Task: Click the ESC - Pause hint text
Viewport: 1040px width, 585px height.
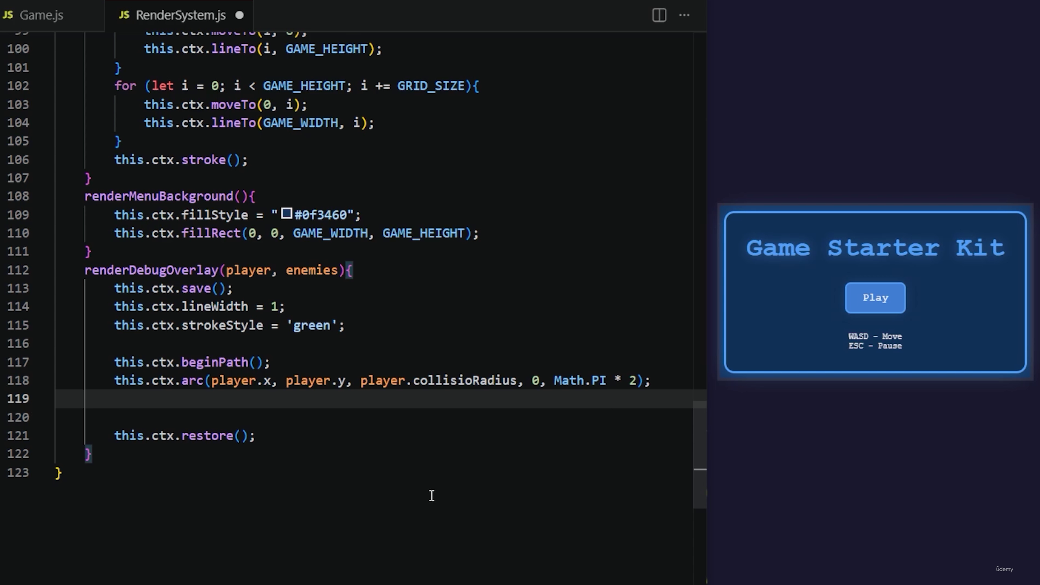Action: pos(875,346)
